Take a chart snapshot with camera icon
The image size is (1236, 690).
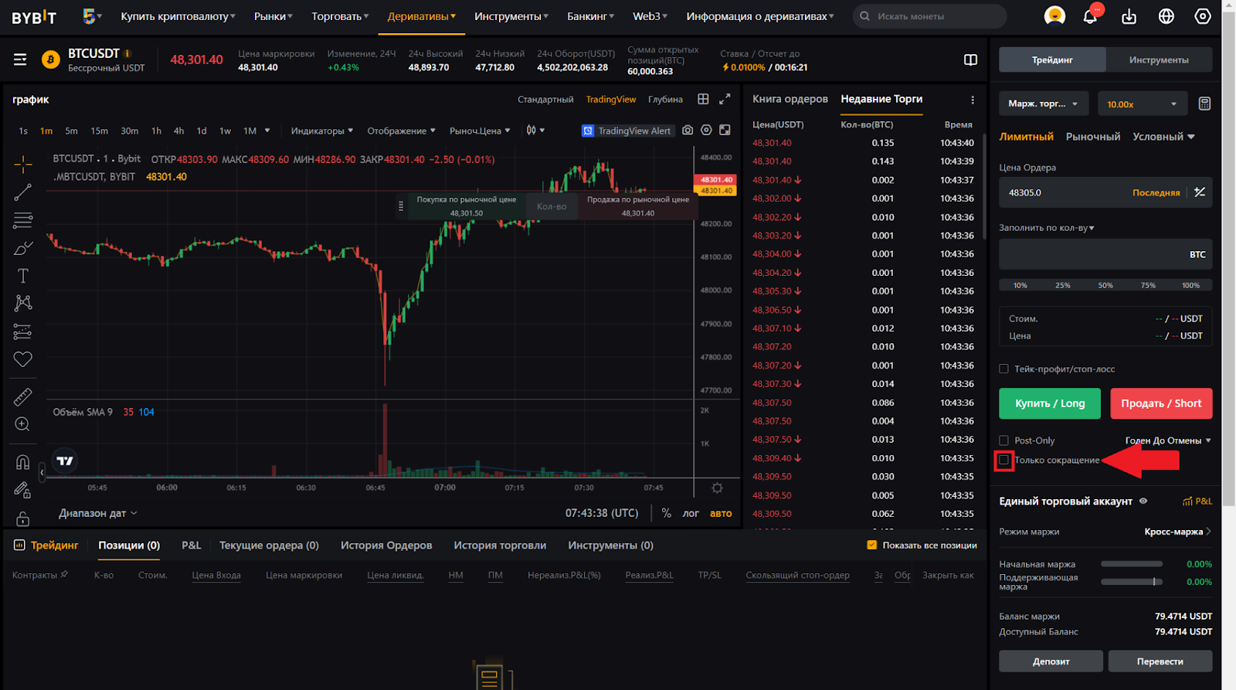click(688, 131)
